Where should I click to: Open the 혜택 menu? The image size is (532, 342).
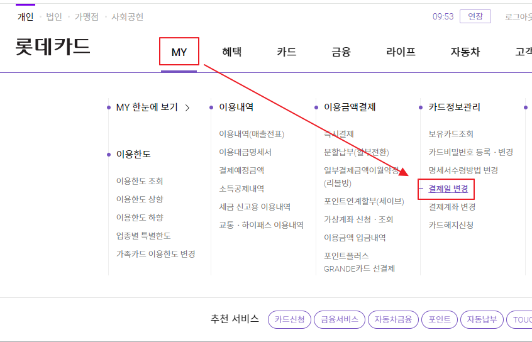point(232,52)
